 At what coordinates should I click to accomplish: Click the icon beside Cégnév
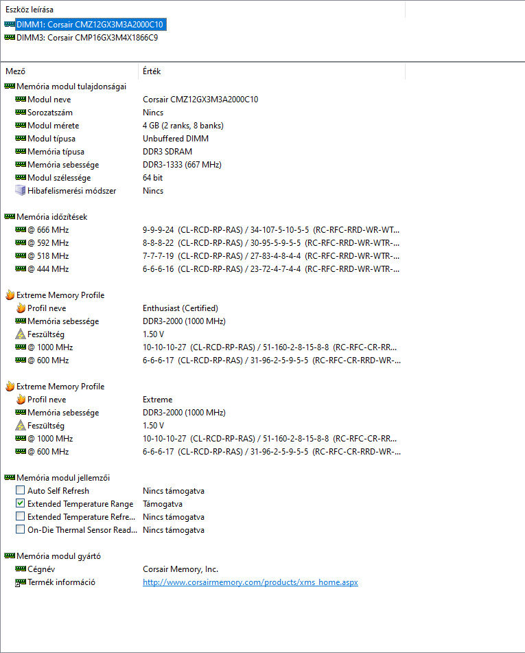click(21, 569)
